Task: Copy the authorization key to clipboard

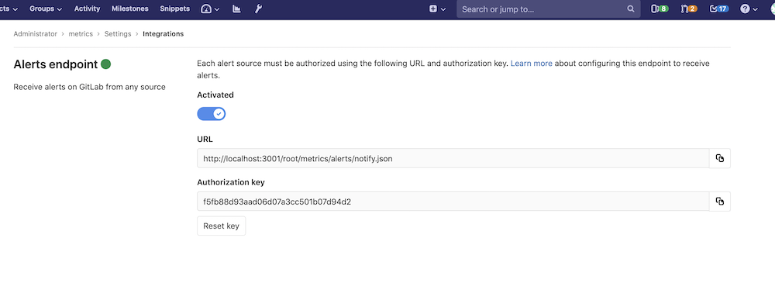Action: [720, 201]
